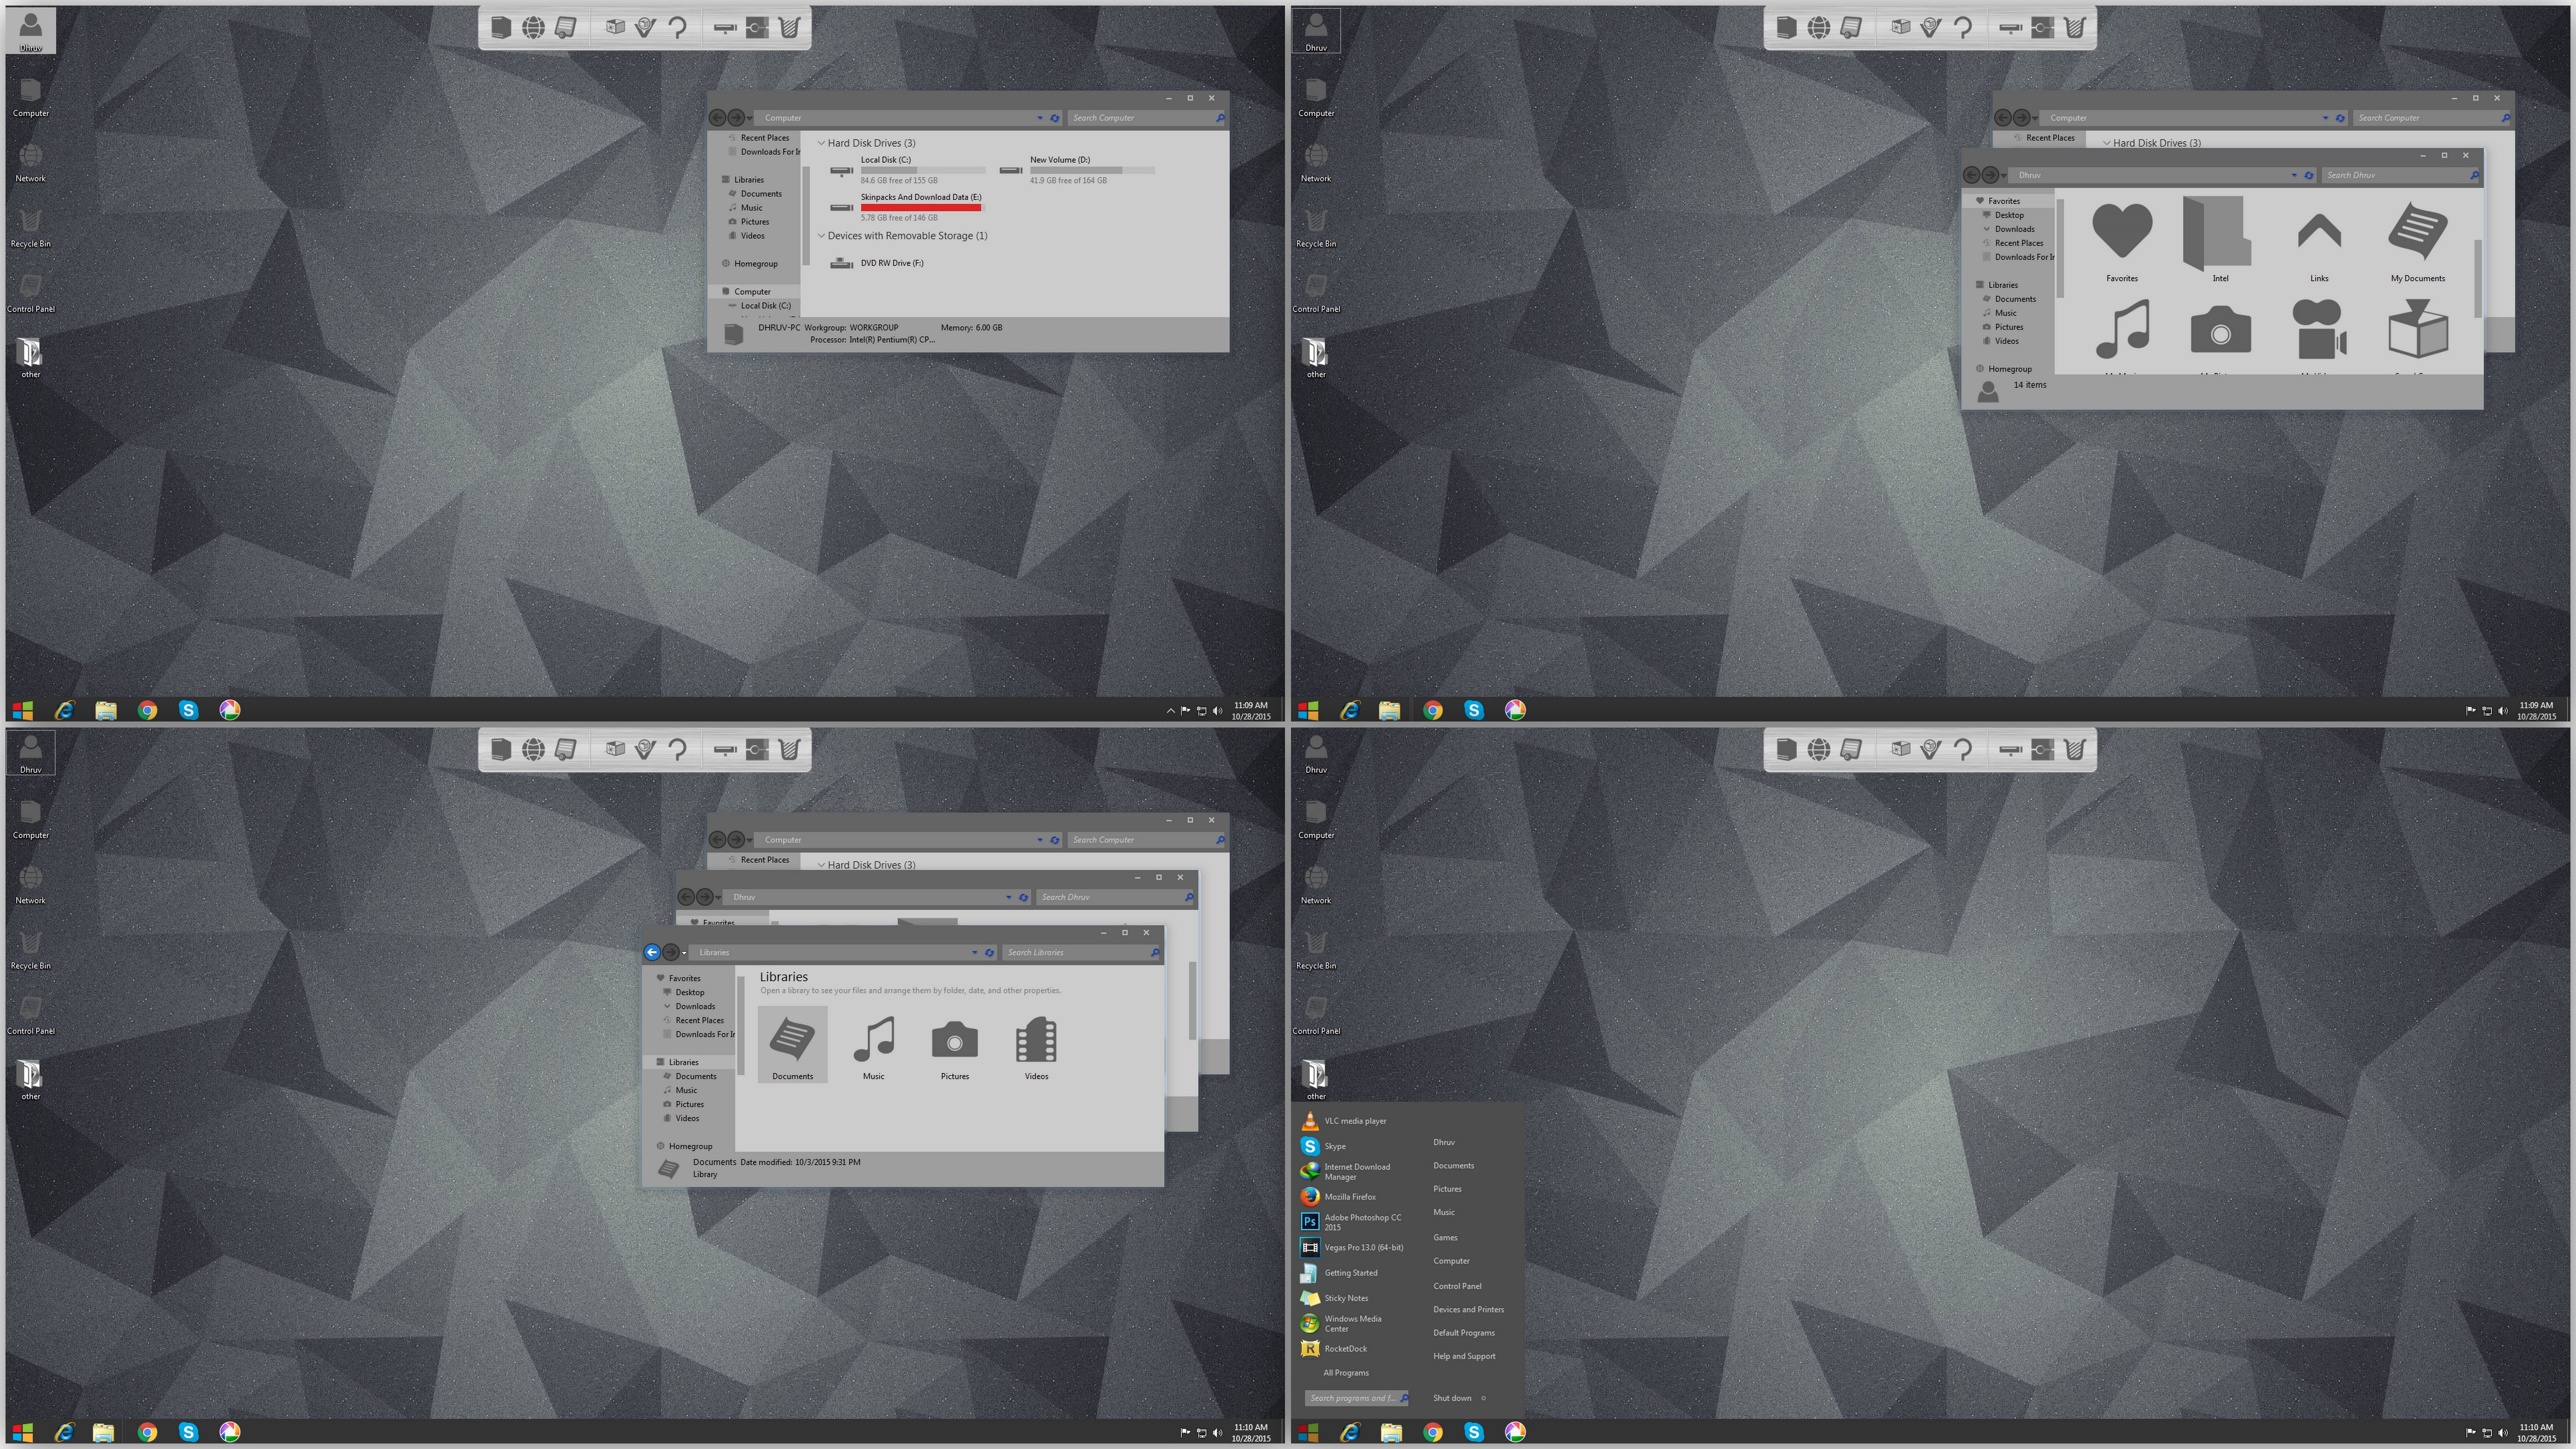Open Default Programs in Start menu
2576x1449 pixels.
click(x=1464, y=1333)
